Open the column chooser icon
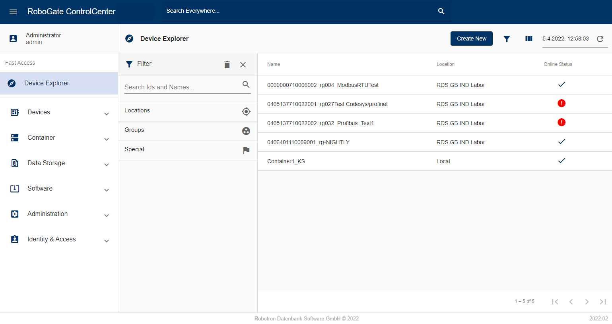The width and height of the screenshot is (612, 324). [x=528, y=39]
